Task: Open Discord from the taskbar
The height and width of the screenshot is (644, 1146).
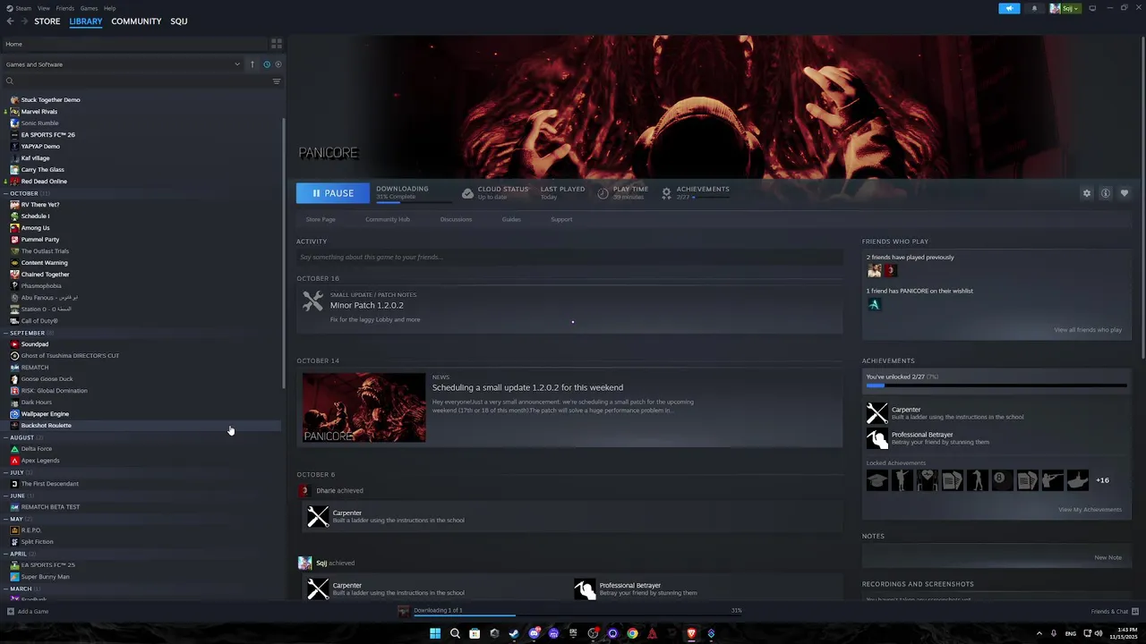Action: (534, 634)
